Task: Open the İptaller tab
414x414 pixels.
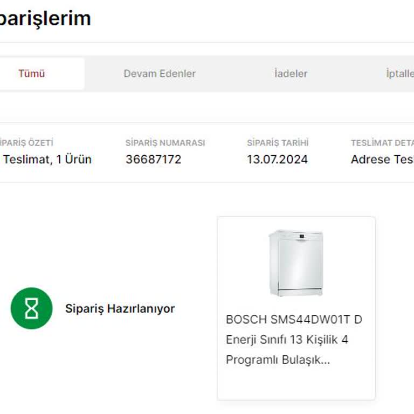Action: pos(400,74)
